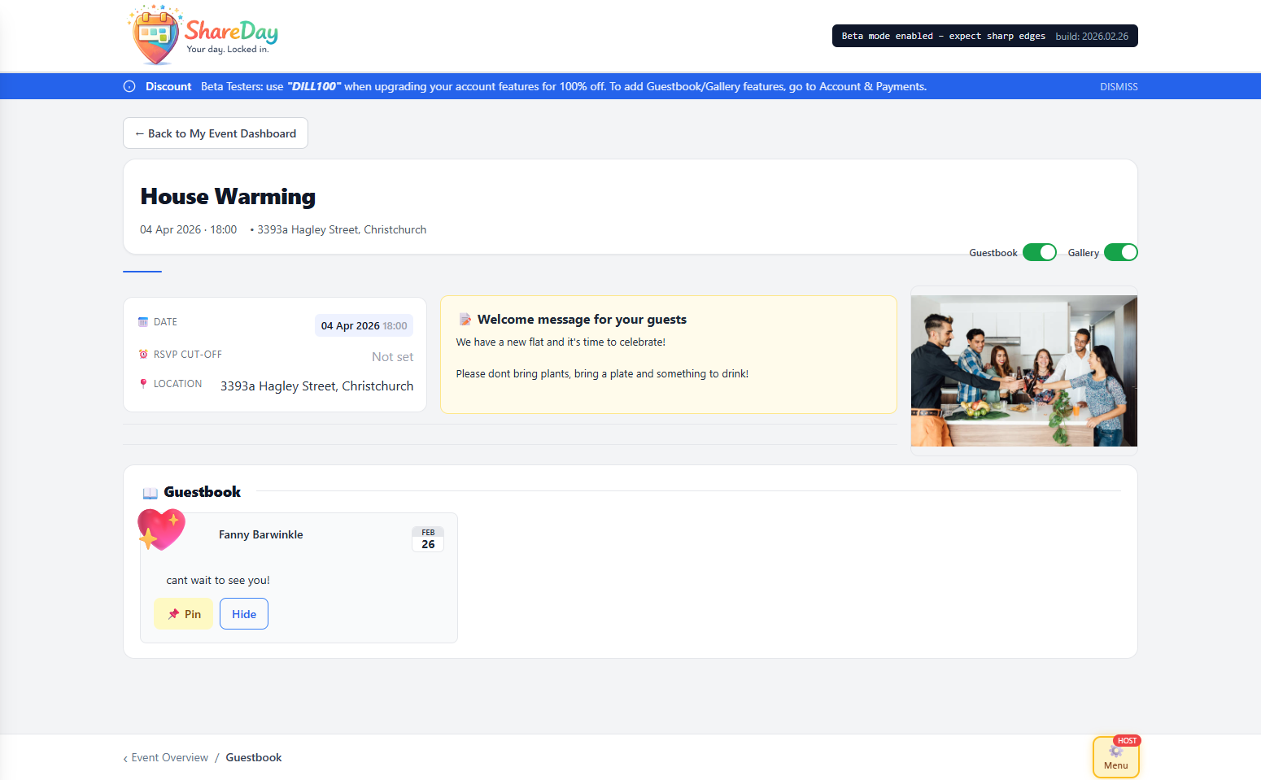Click Back to My Event Dashboard
1261x780 pixels.
tap(215, 133)
